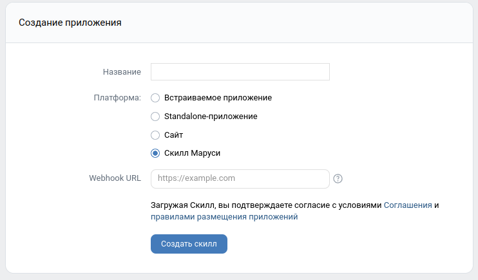
Task: Select the Встраиваемое приложение radio button
Action: [155, 98]
